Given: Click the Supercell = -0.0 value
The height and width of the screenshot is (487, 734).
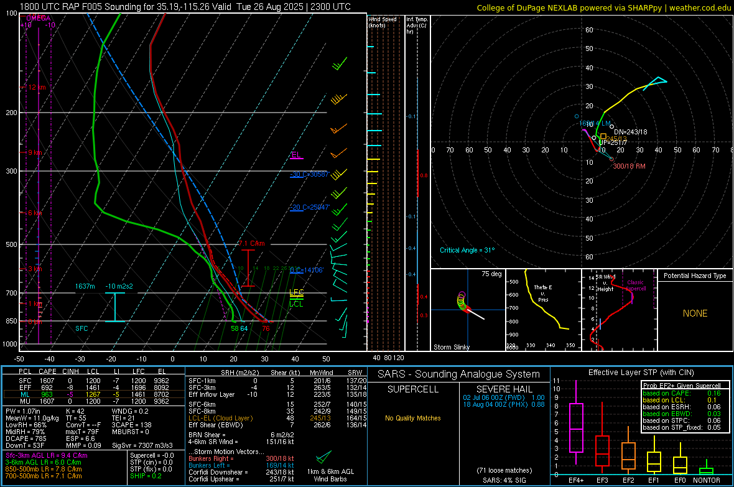Looking at the screenshot, I should 152,455.
